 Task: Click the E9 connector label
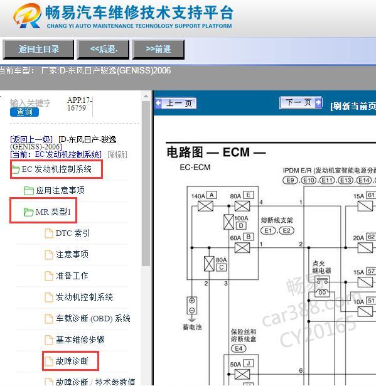[x=290, y=180]
